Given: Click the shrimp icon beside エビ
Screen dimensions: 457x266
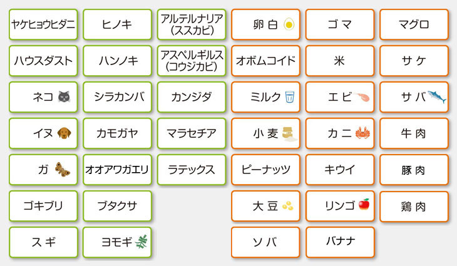Looking at the screenshot, I should click(362, 97).
